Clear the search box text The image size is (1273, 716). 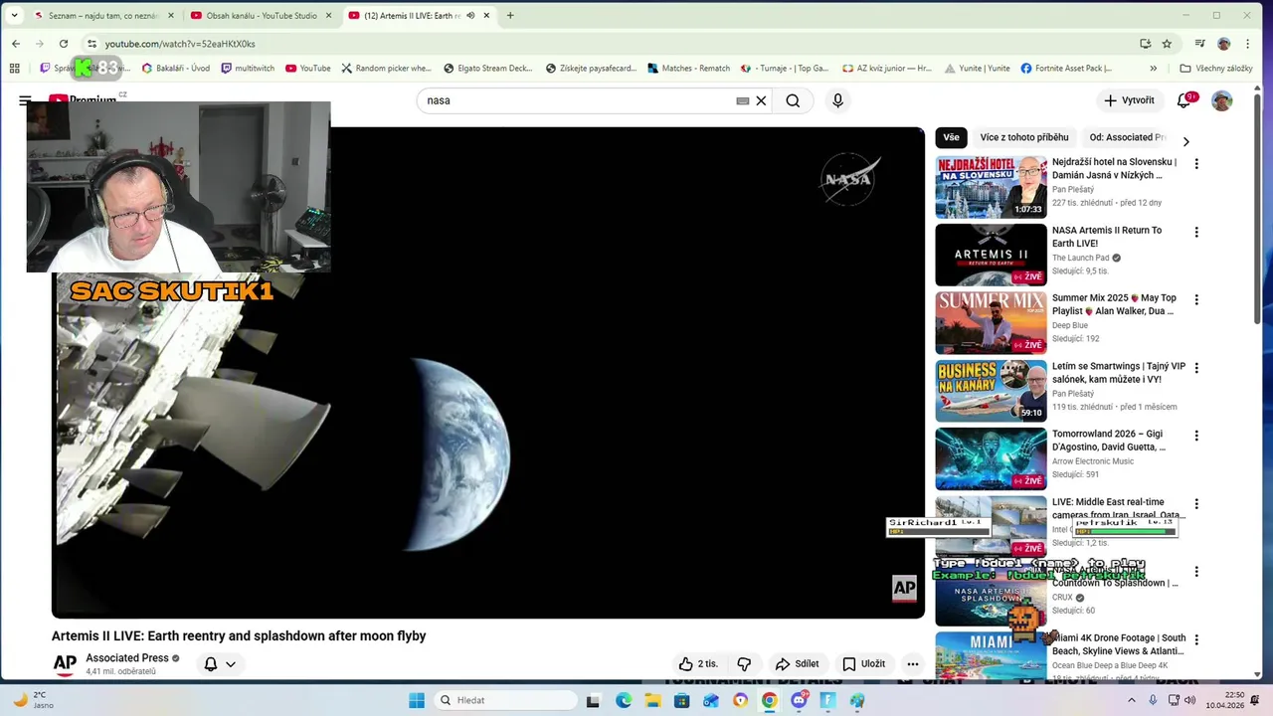761,100
